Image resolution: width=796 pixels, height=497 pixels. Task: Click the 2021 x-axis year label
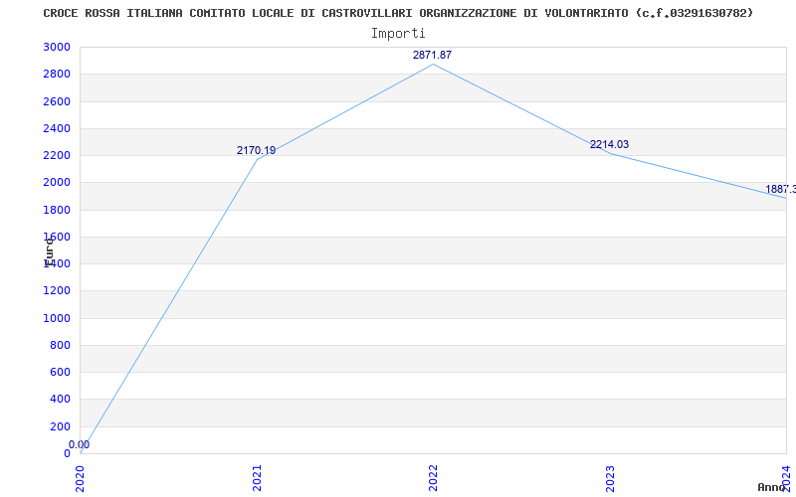[x=257, y=478]
